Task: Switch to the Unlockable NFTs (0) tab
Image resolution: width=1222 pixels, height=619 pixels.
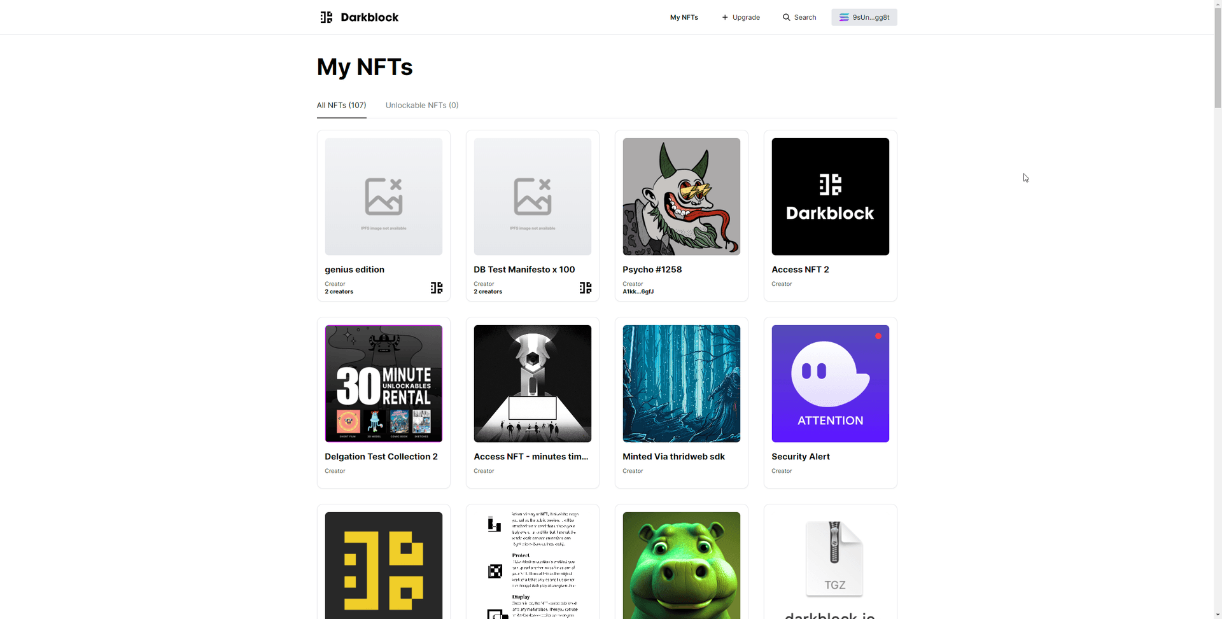Action: point(422,106)
